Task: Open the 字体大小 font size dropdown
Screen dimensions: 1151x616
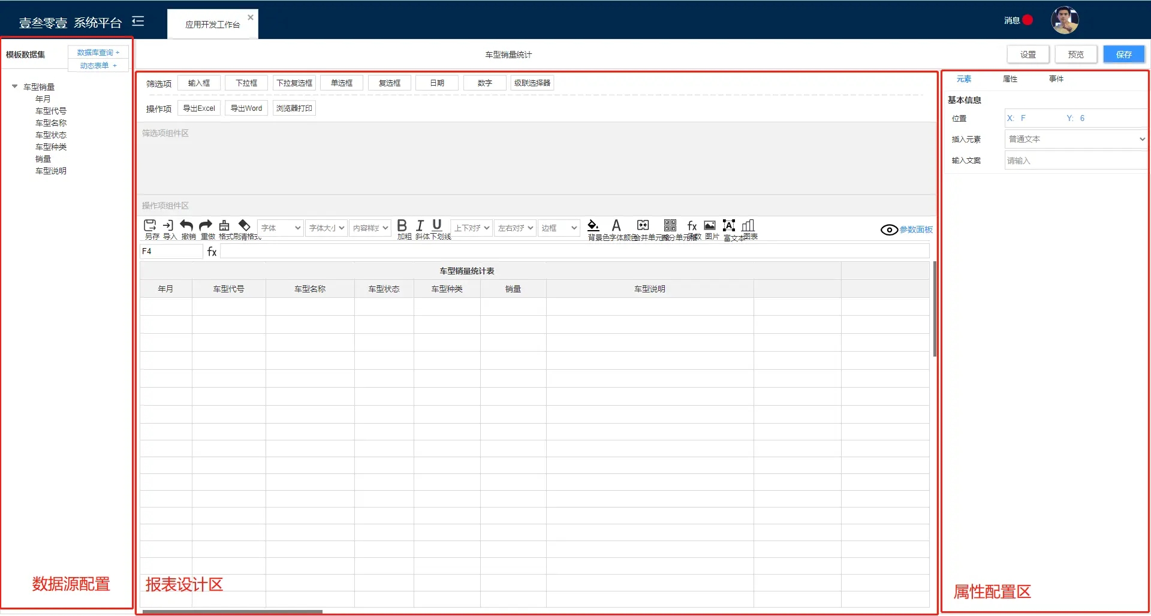Action: [327, 228]
